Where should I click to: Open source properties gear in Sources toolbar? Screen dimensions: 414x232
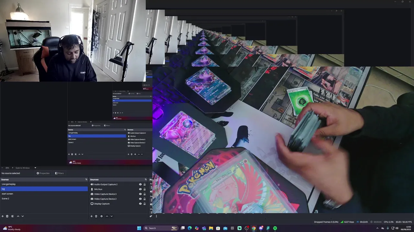[102, 216]
